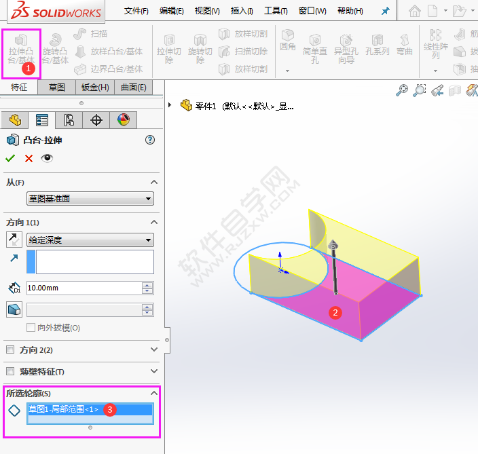Open the 异型孔向导 hole wizard

coord(346,50)
